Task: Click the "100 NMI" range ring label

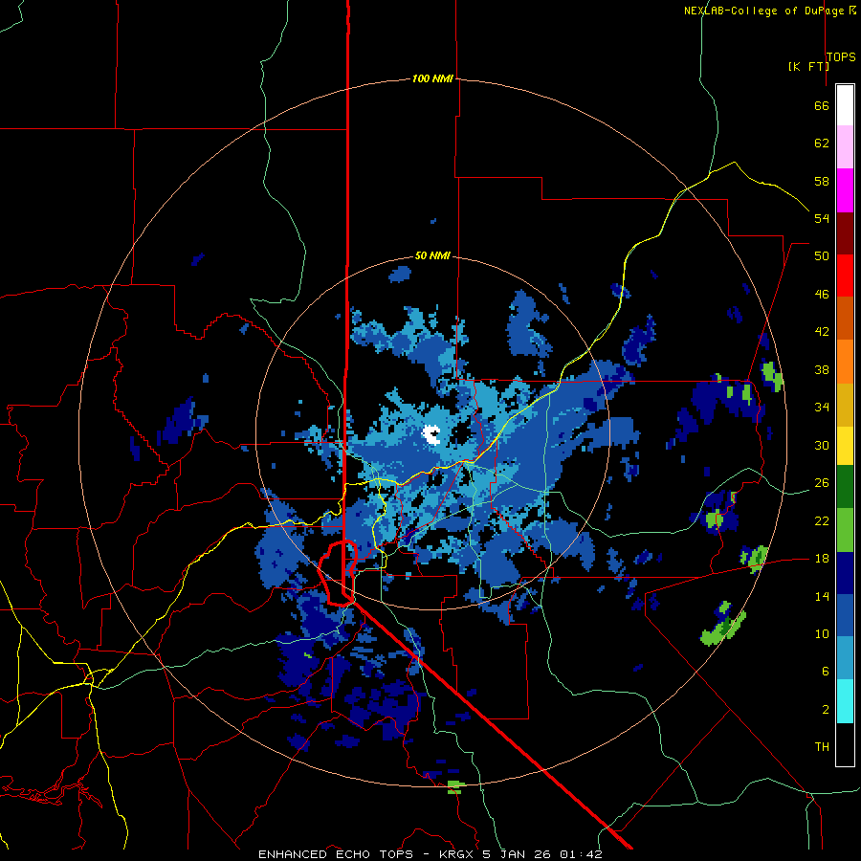Action: click(432, 78)
